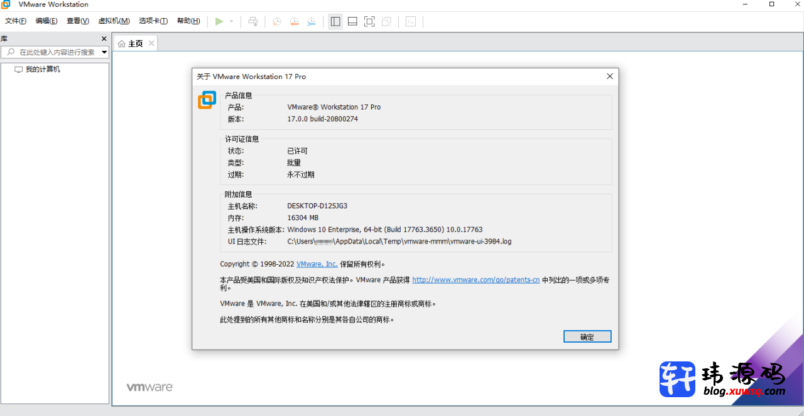Click the take snapshot clock icon
This screenshot has height=416, width=804.
click(277, 21)
